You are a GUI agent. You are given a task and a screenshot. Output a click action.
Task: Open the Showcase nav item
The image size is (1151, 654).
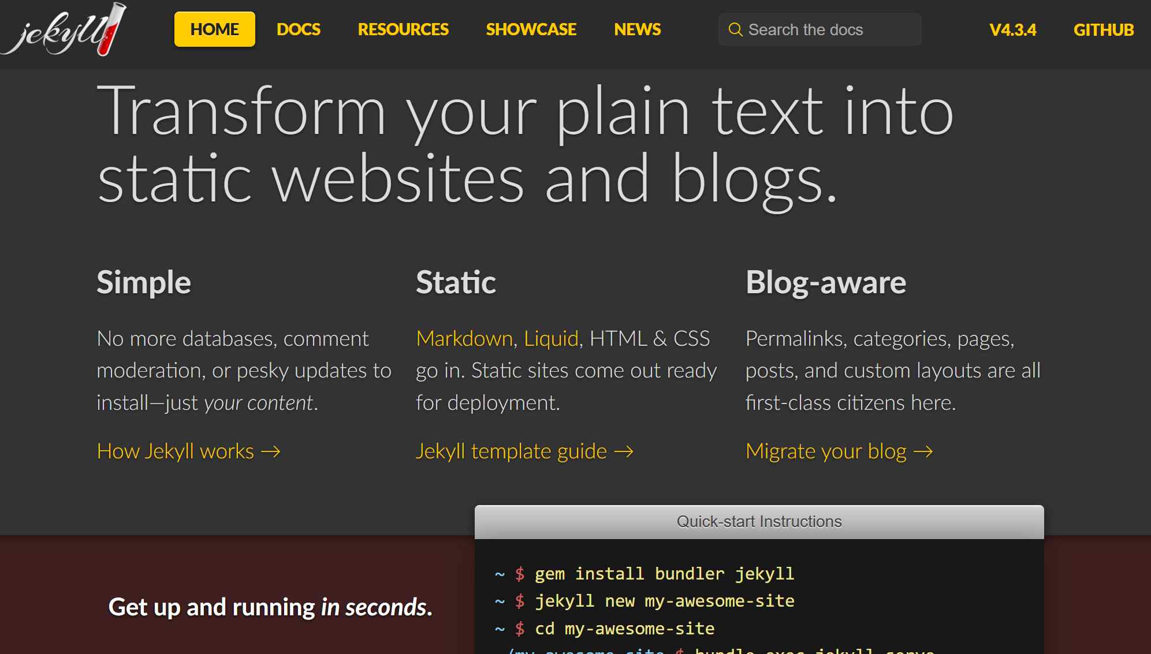tap(531, 29)
